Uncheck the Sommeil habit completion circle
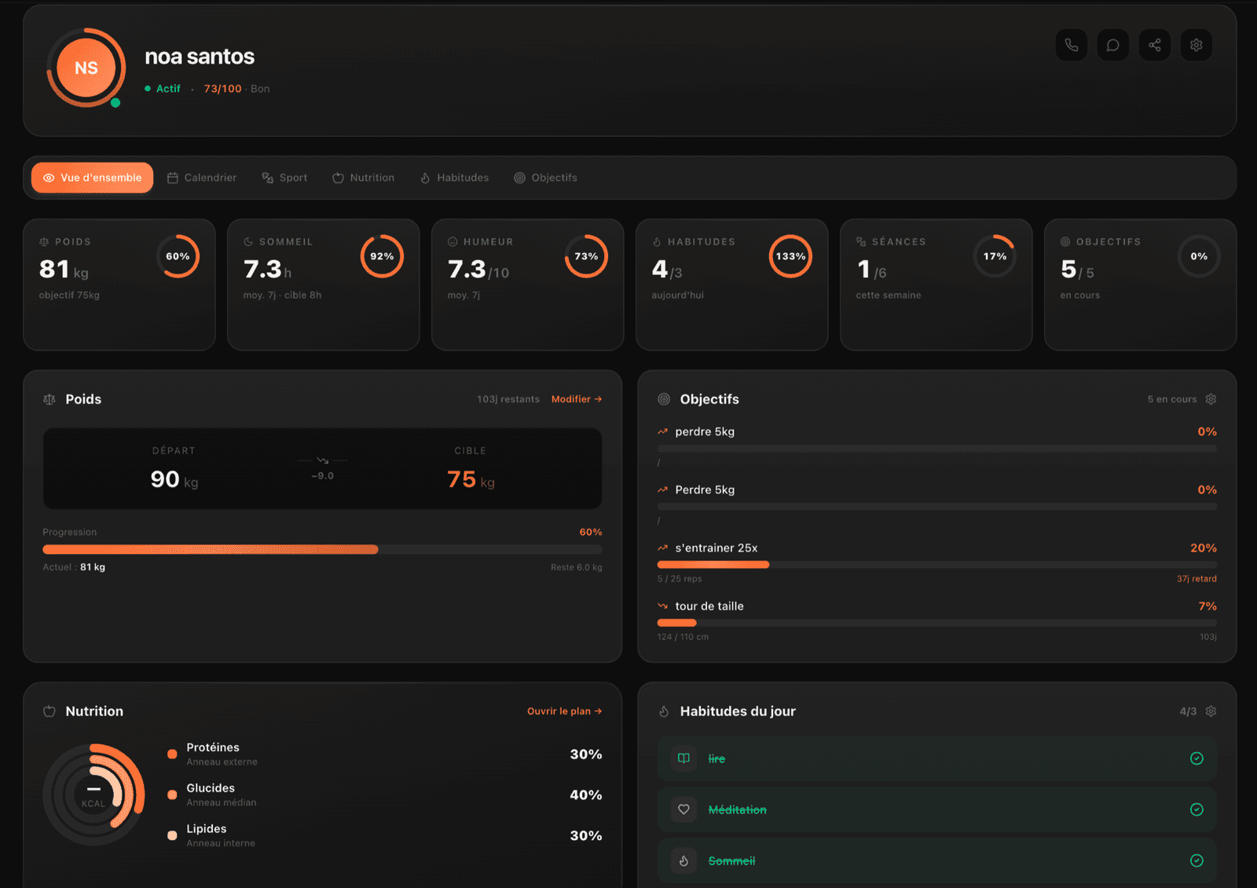The height and width of the screenshot is (888, 1257). (1196, 860)
